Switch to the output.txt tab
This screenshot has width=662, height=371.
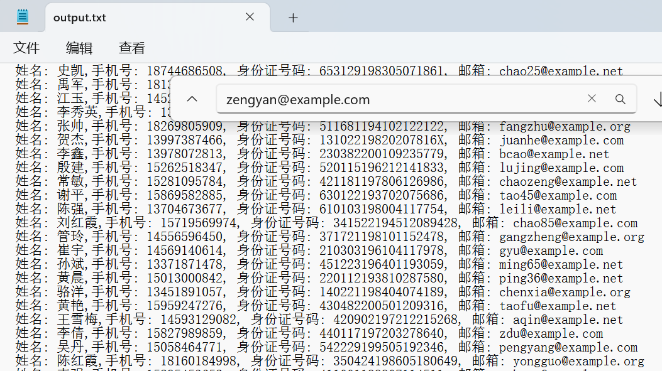[x=126, y=18]
